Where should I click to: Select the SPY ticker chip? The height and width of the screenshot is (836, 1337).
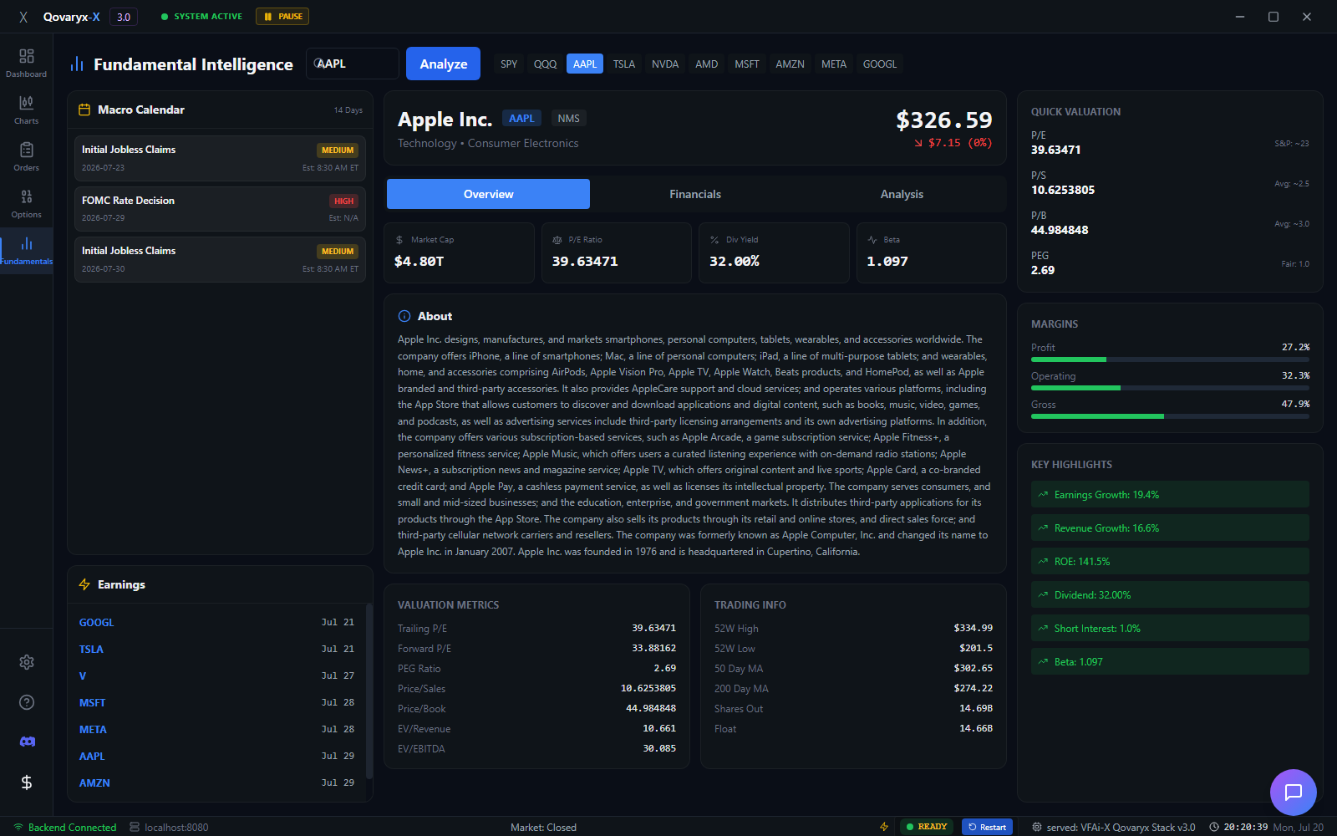[509, 64]
